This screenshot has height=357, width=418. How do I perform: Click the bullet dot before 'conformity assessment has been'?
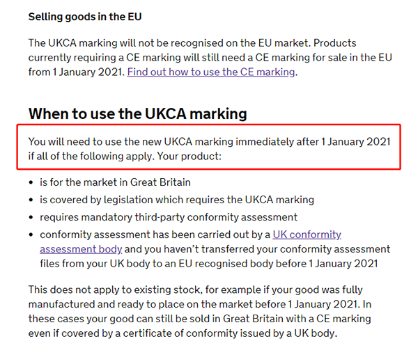tap(31, 235)
